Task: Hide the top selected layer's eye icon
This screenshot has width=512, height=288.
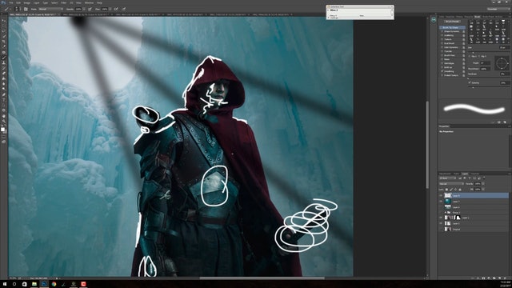Action: coord(441,195)
